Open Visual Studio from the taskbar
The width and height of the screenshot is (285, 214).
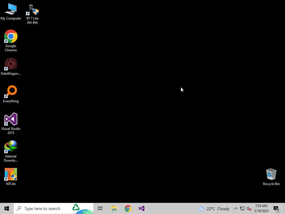point(142,208)
